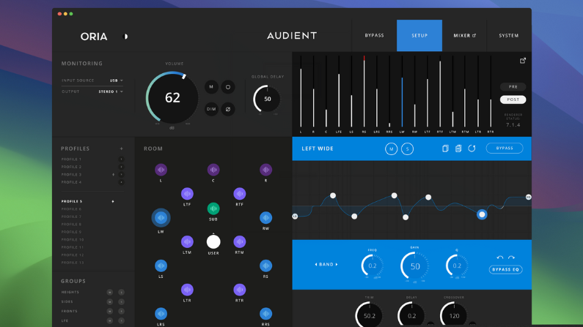Enable the DIM monitoring button

point(211,109)
